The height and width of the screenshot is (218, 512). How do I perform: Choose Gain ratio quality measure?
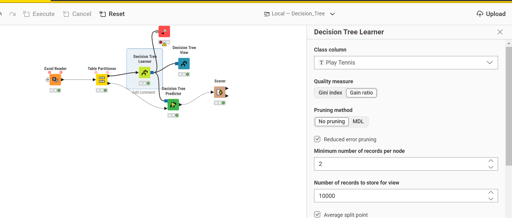(x=361, y=93)
